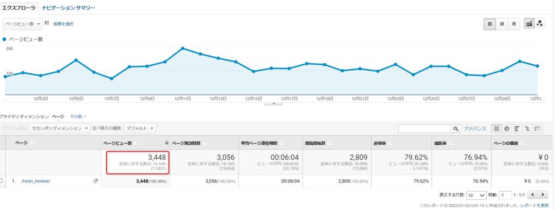Go to previous page of table results
The height and width of the screenshot is (209, 555).
[x=533, y=194]
